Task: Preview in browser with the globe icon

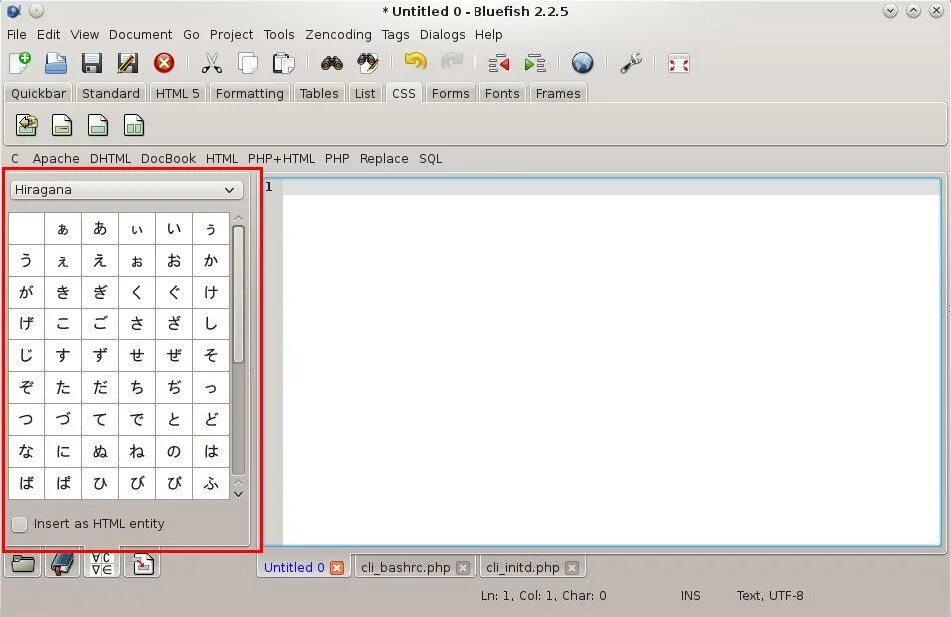Action: (582, 63)
